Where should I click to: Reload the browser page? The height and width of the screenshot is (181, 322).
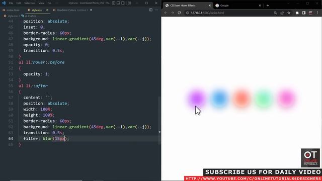[x=179, y=13]
